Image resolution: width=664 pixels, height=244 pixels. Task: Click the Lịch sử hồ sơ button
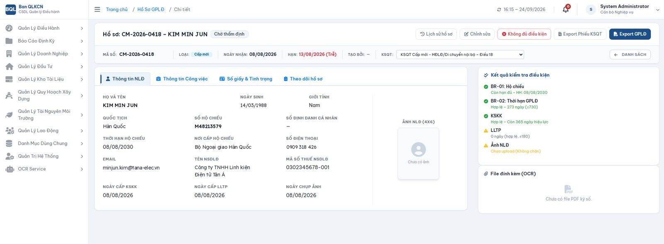[x=436, y=34]
